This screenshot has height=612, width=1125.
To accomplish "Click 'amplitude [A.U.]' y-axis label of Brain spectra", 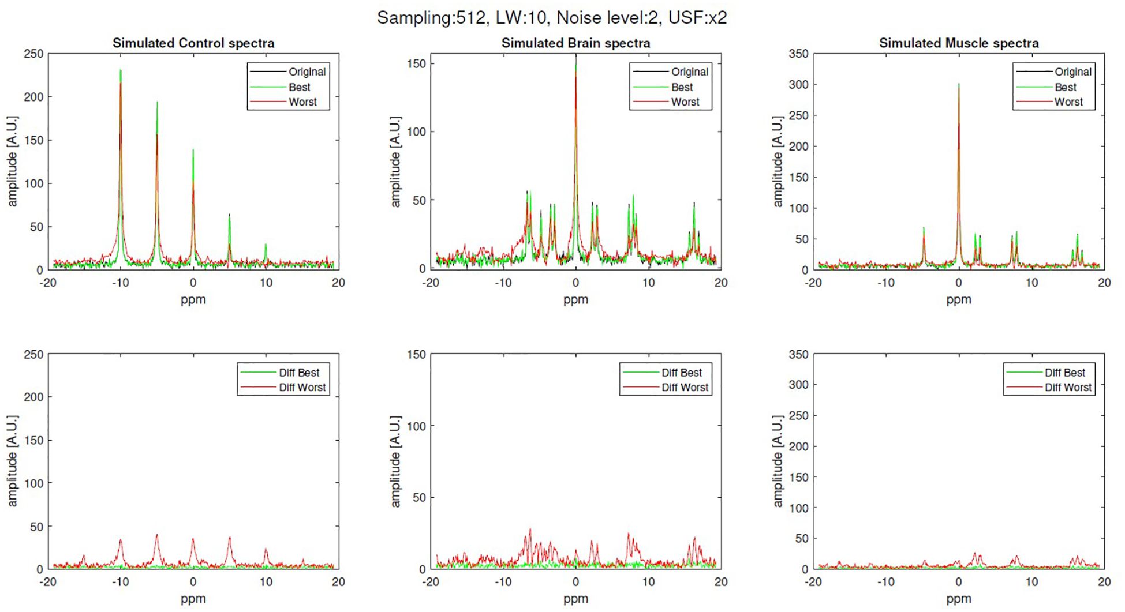I will click(x=395, y=162).
